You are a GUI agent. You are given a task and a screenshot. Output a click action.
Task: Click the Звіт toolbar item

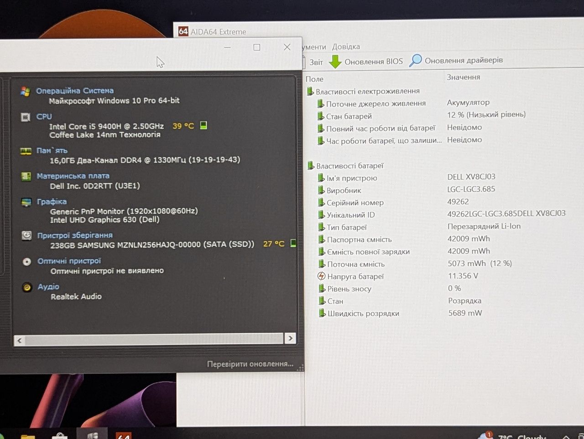[316, 62]
